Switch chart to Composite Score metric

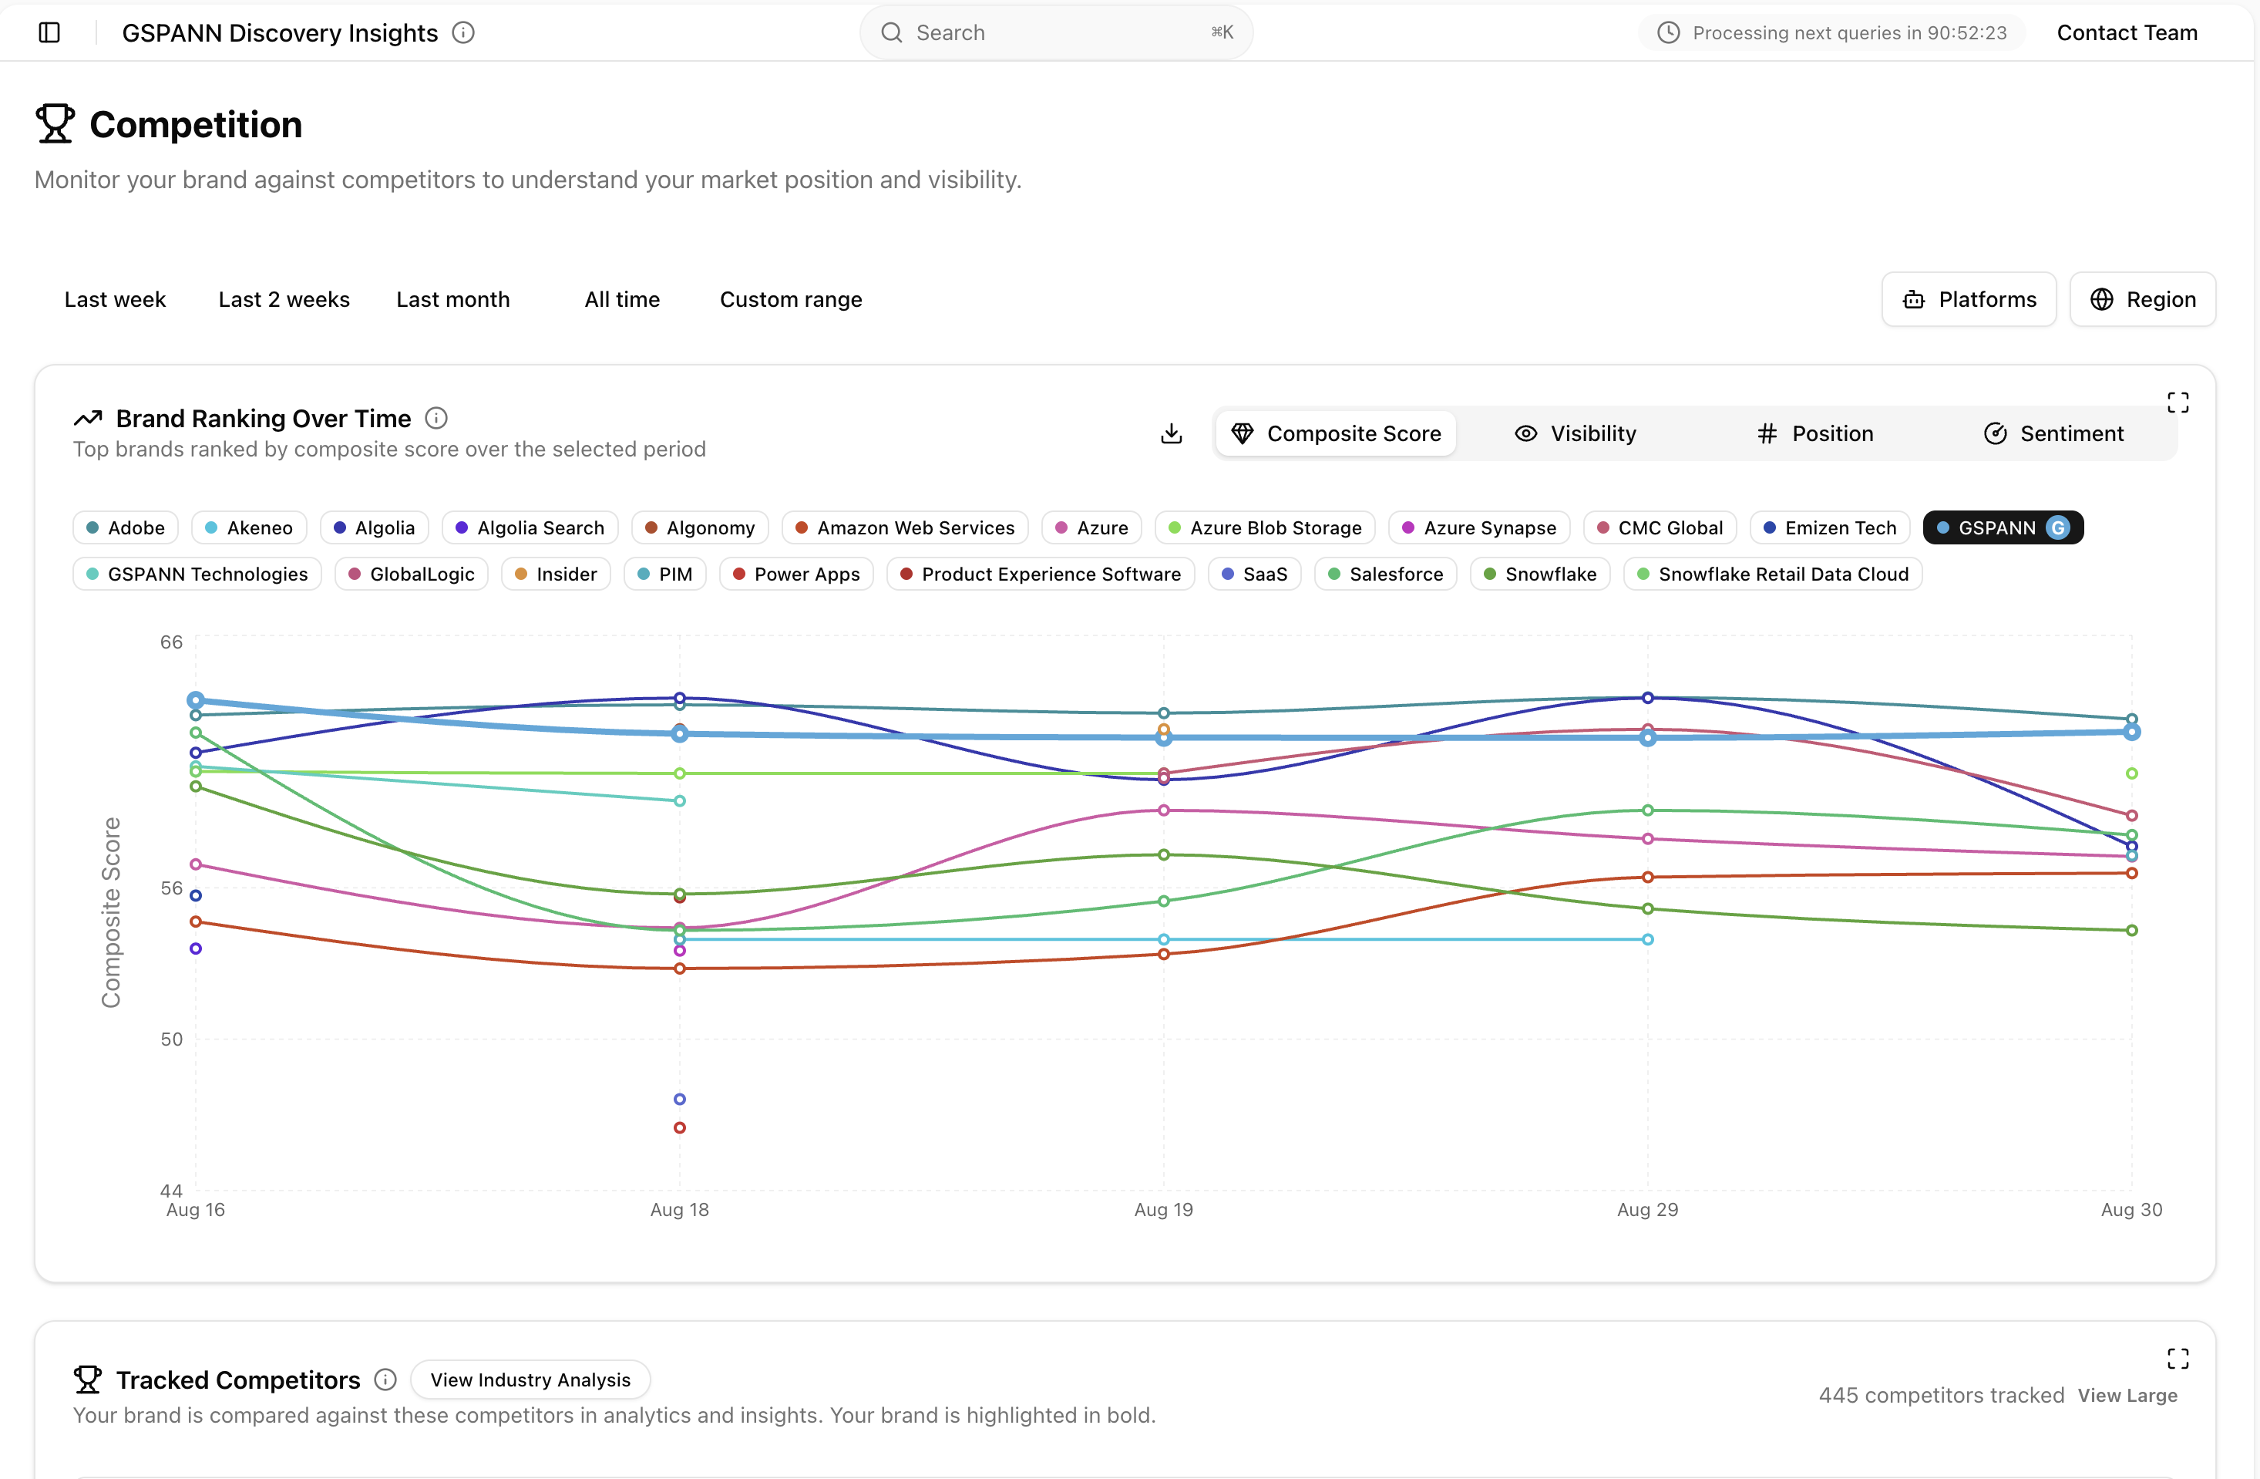[x=1335, y=433]
